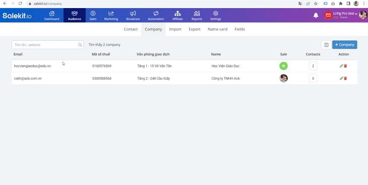
Task: Open Chrome three-dot menu
Action: (363, 4)
